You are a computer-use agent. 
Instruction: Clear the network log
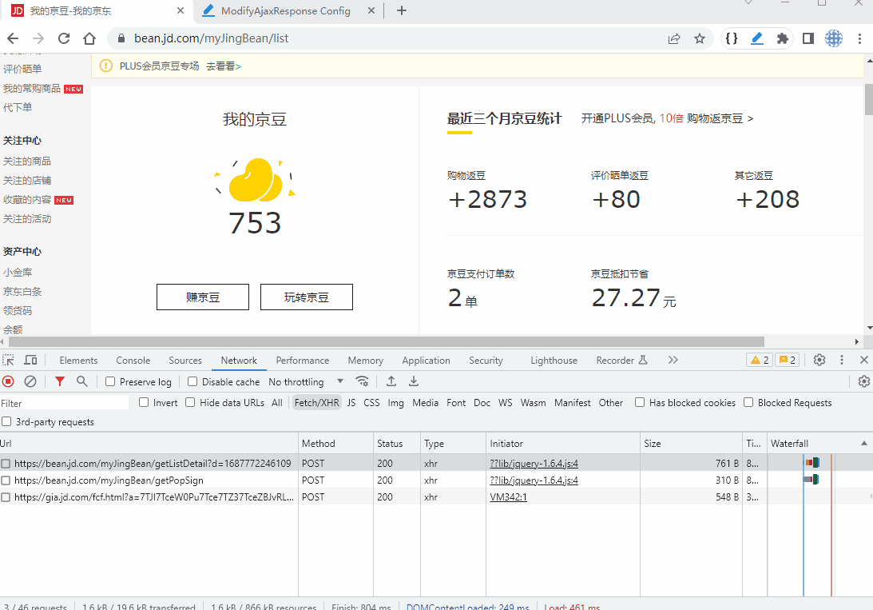(30, 381)
